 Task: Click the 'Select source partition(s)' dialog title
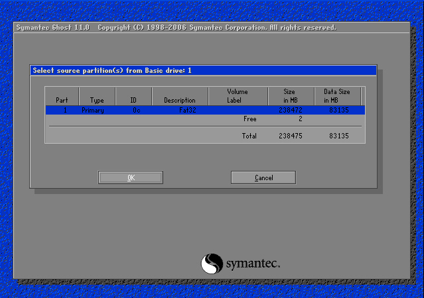pyautogui.click(x=112, y=70)
